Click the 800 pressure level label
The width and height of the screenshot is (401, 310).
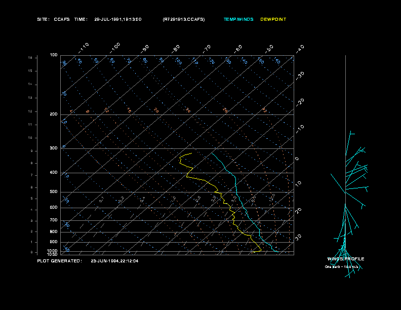pyautogui.click(x=54, y=231)
